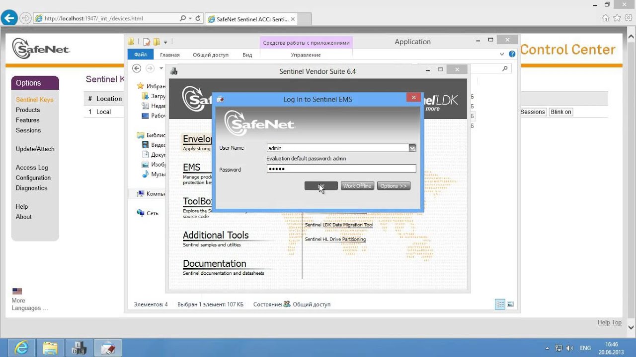636x357 pixels.
Task: Open Features in Options sidebar
Action: point(28,120)
